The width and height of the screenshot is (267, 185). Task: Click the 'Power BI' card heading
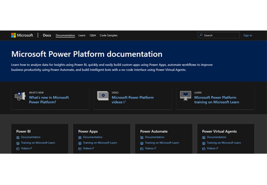pos(23,131)
